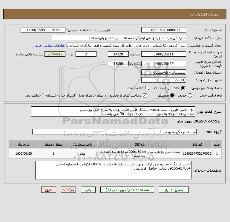
Task: Toggle the Islamic treasury payment checkbox
Action: (x=145, y=95)
